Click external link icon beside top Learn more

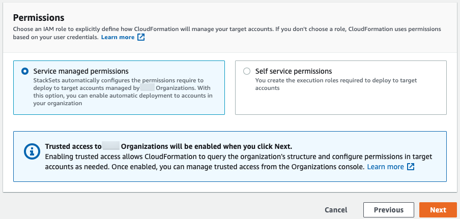tap(141, 37)
